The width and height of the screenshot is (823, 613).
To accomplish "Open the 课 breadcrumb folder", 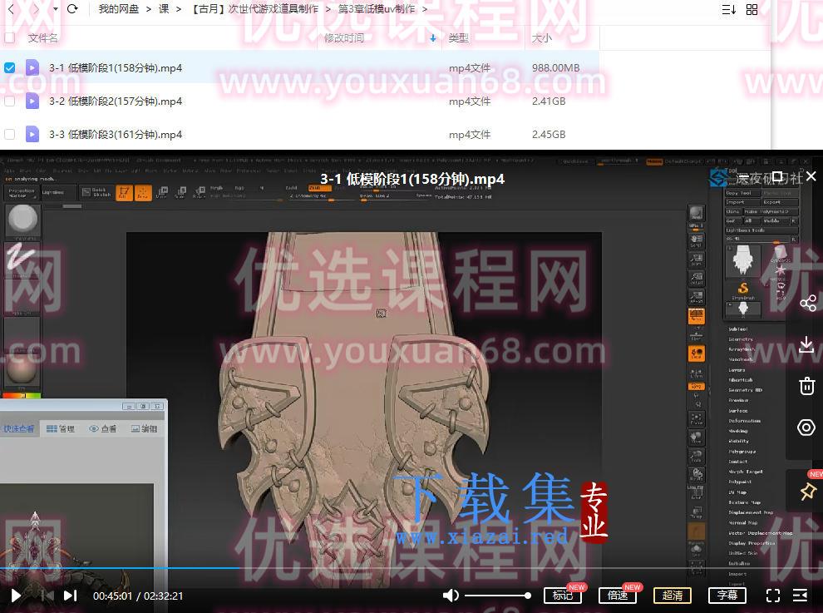I will click(x=164, y=9).
